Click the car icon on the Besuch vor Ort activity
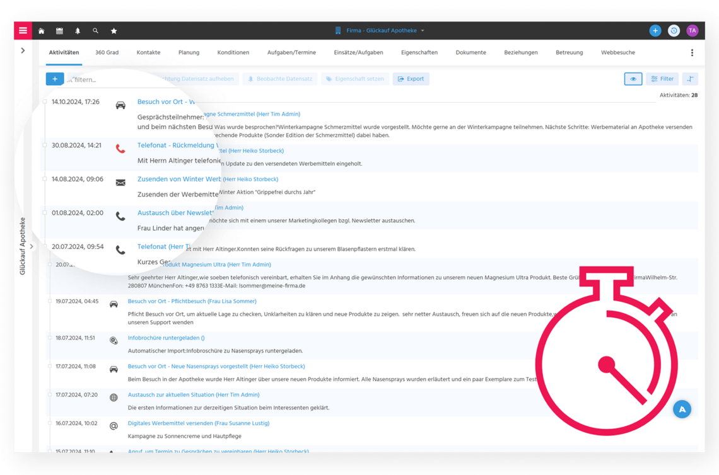This screenshot has width=719, height=475. tap(120, 105)
